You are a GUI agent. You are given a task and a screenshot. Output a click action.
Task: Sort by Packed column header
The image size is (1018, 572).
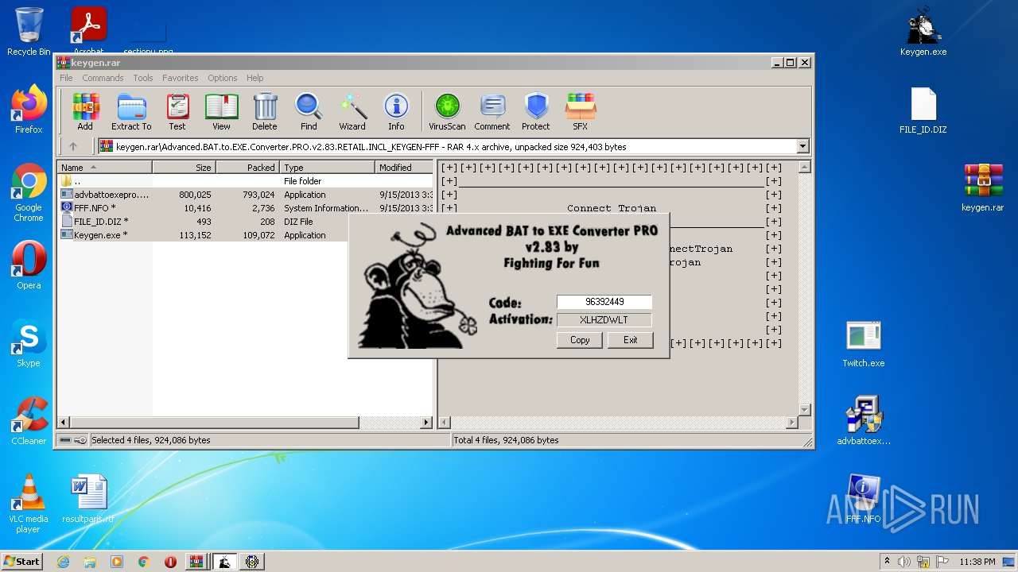pyautogui.click(x=248, y=168)
